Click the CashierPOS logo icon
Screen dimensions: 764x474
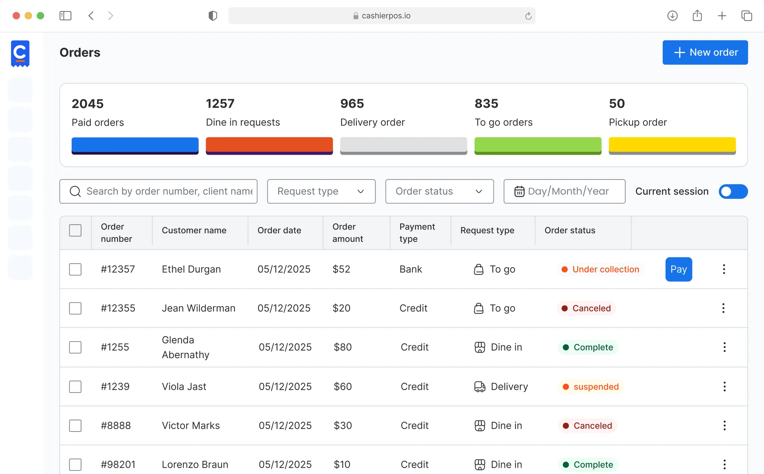tap(20, 53)
